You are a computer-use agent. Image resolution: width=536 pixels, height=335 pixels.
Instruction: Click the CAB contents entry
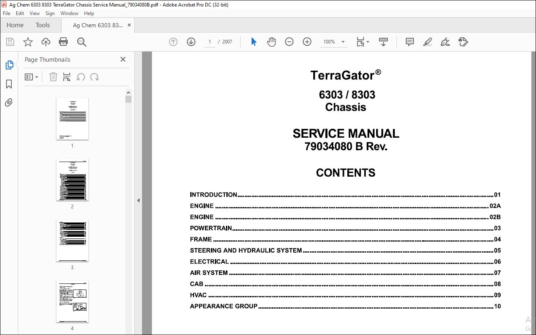345,284
